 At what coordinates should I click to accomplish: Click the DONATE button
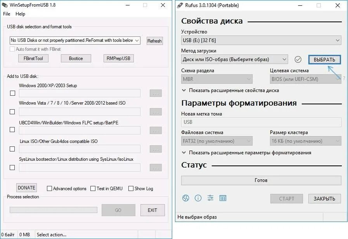click(x=26, y=188)
